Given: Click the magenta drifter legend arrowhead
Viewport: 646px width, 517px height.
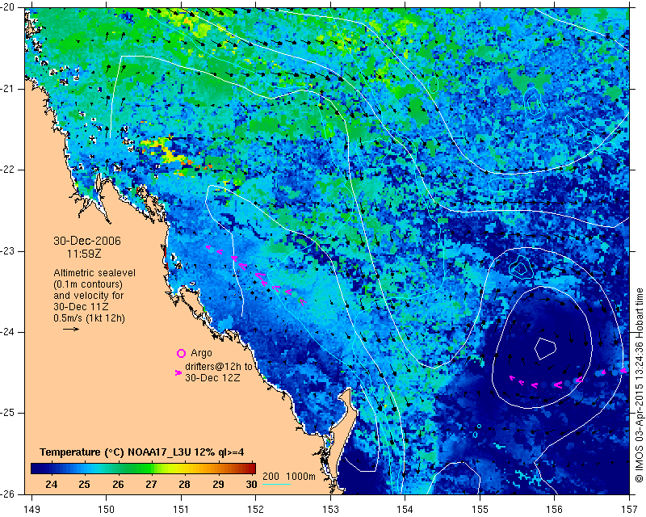Looking at the screenshot, I should coord(178,372).
